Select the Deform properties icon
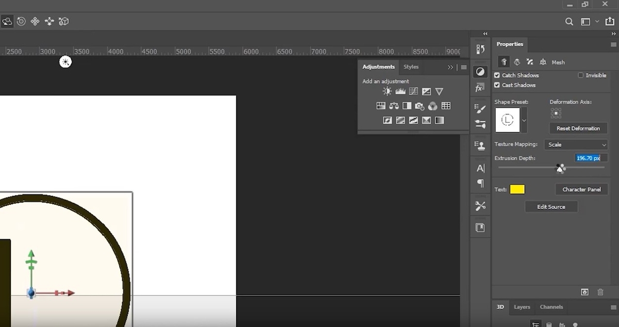 (517, 62)
